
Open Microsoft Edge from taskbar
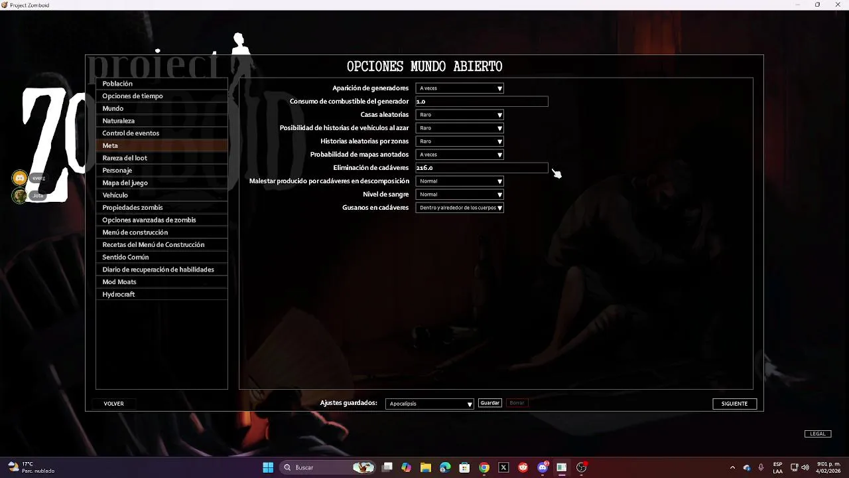point(445,467)
